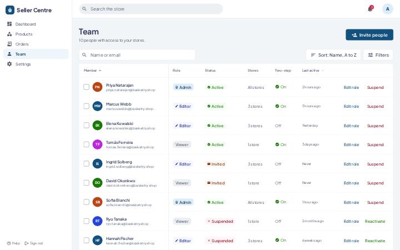Sort by the Last active column header

(313, 71)
